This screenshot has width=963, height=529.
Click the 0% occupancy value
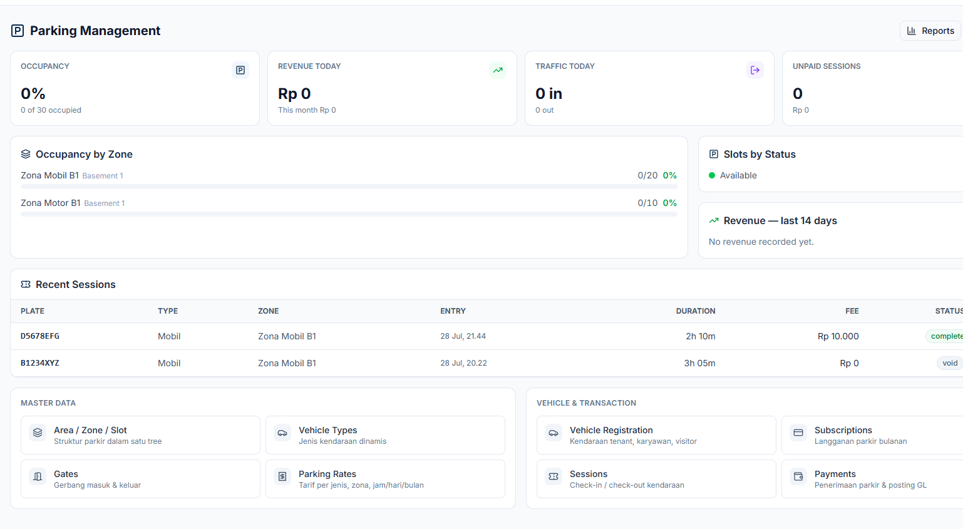click(33, 94)
